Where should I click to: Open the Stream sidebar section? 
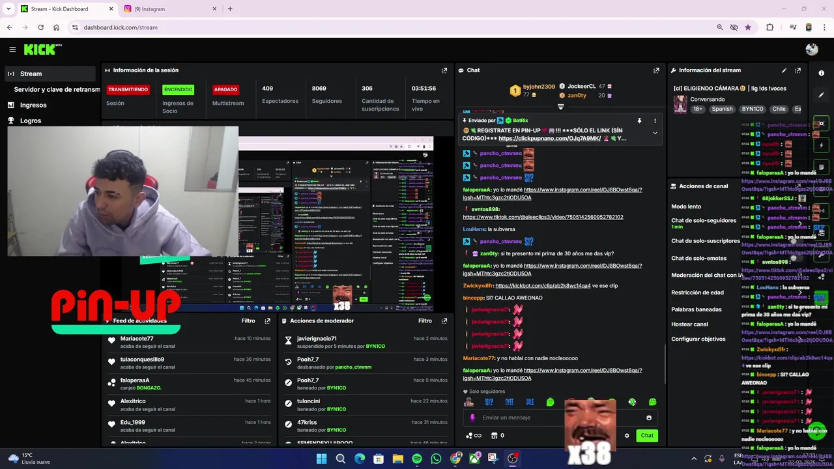(x=49, y=74)
